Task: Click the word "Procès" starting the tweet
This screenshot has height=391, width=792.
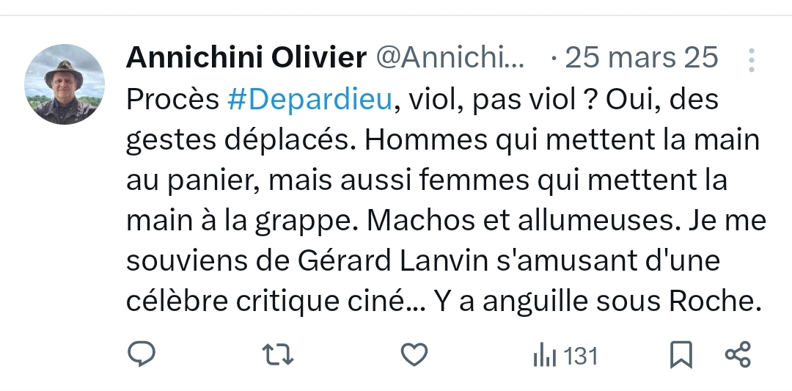Action: (x=172, y=100)
